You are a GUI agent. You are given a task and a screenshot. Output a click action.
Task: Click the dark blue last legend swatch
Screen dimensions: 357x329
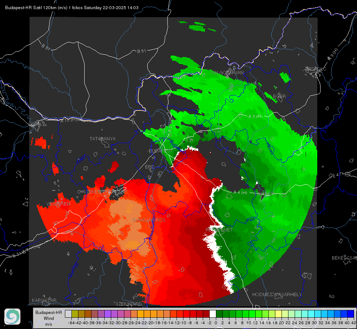[x=351, y=314]
